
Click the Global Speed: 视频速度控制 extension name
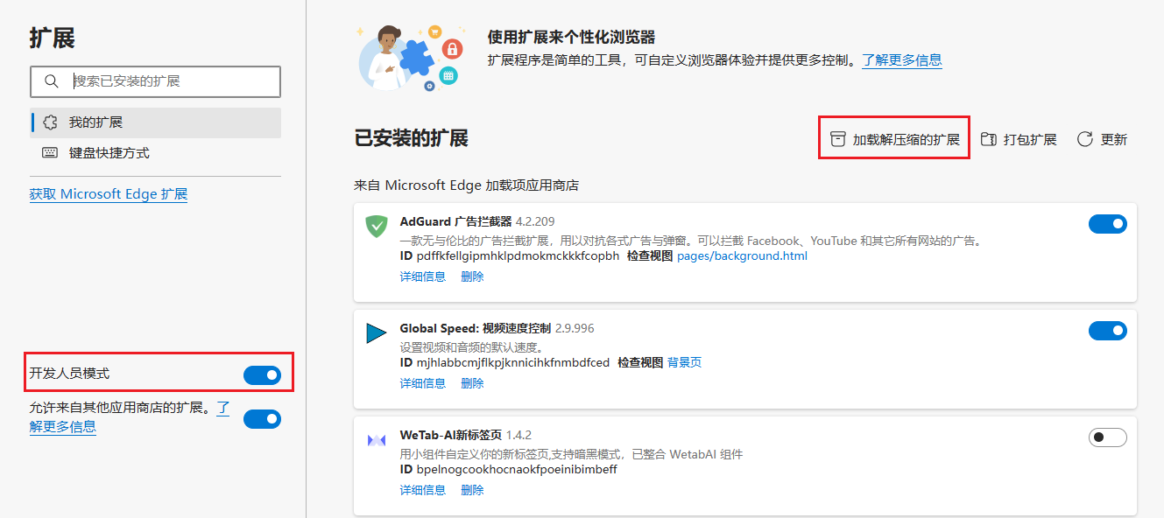tap(476, 328)
